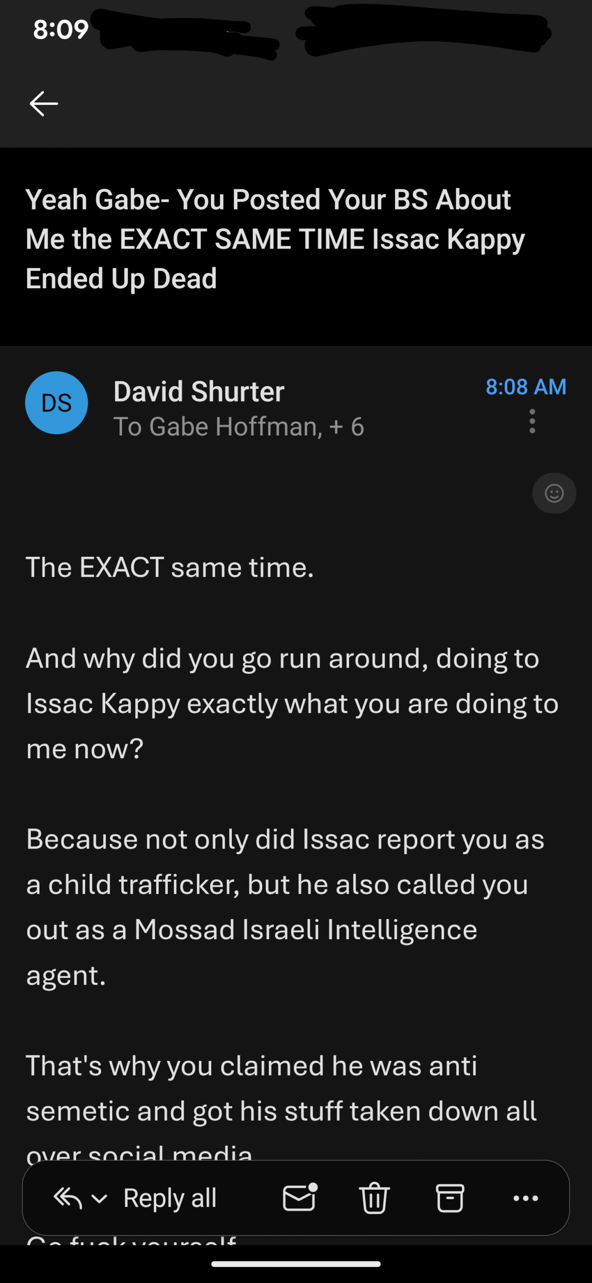Add an emoji reaction with smiley button
This screenshot has width=592, height=1283.
click(x=554, y=493)
